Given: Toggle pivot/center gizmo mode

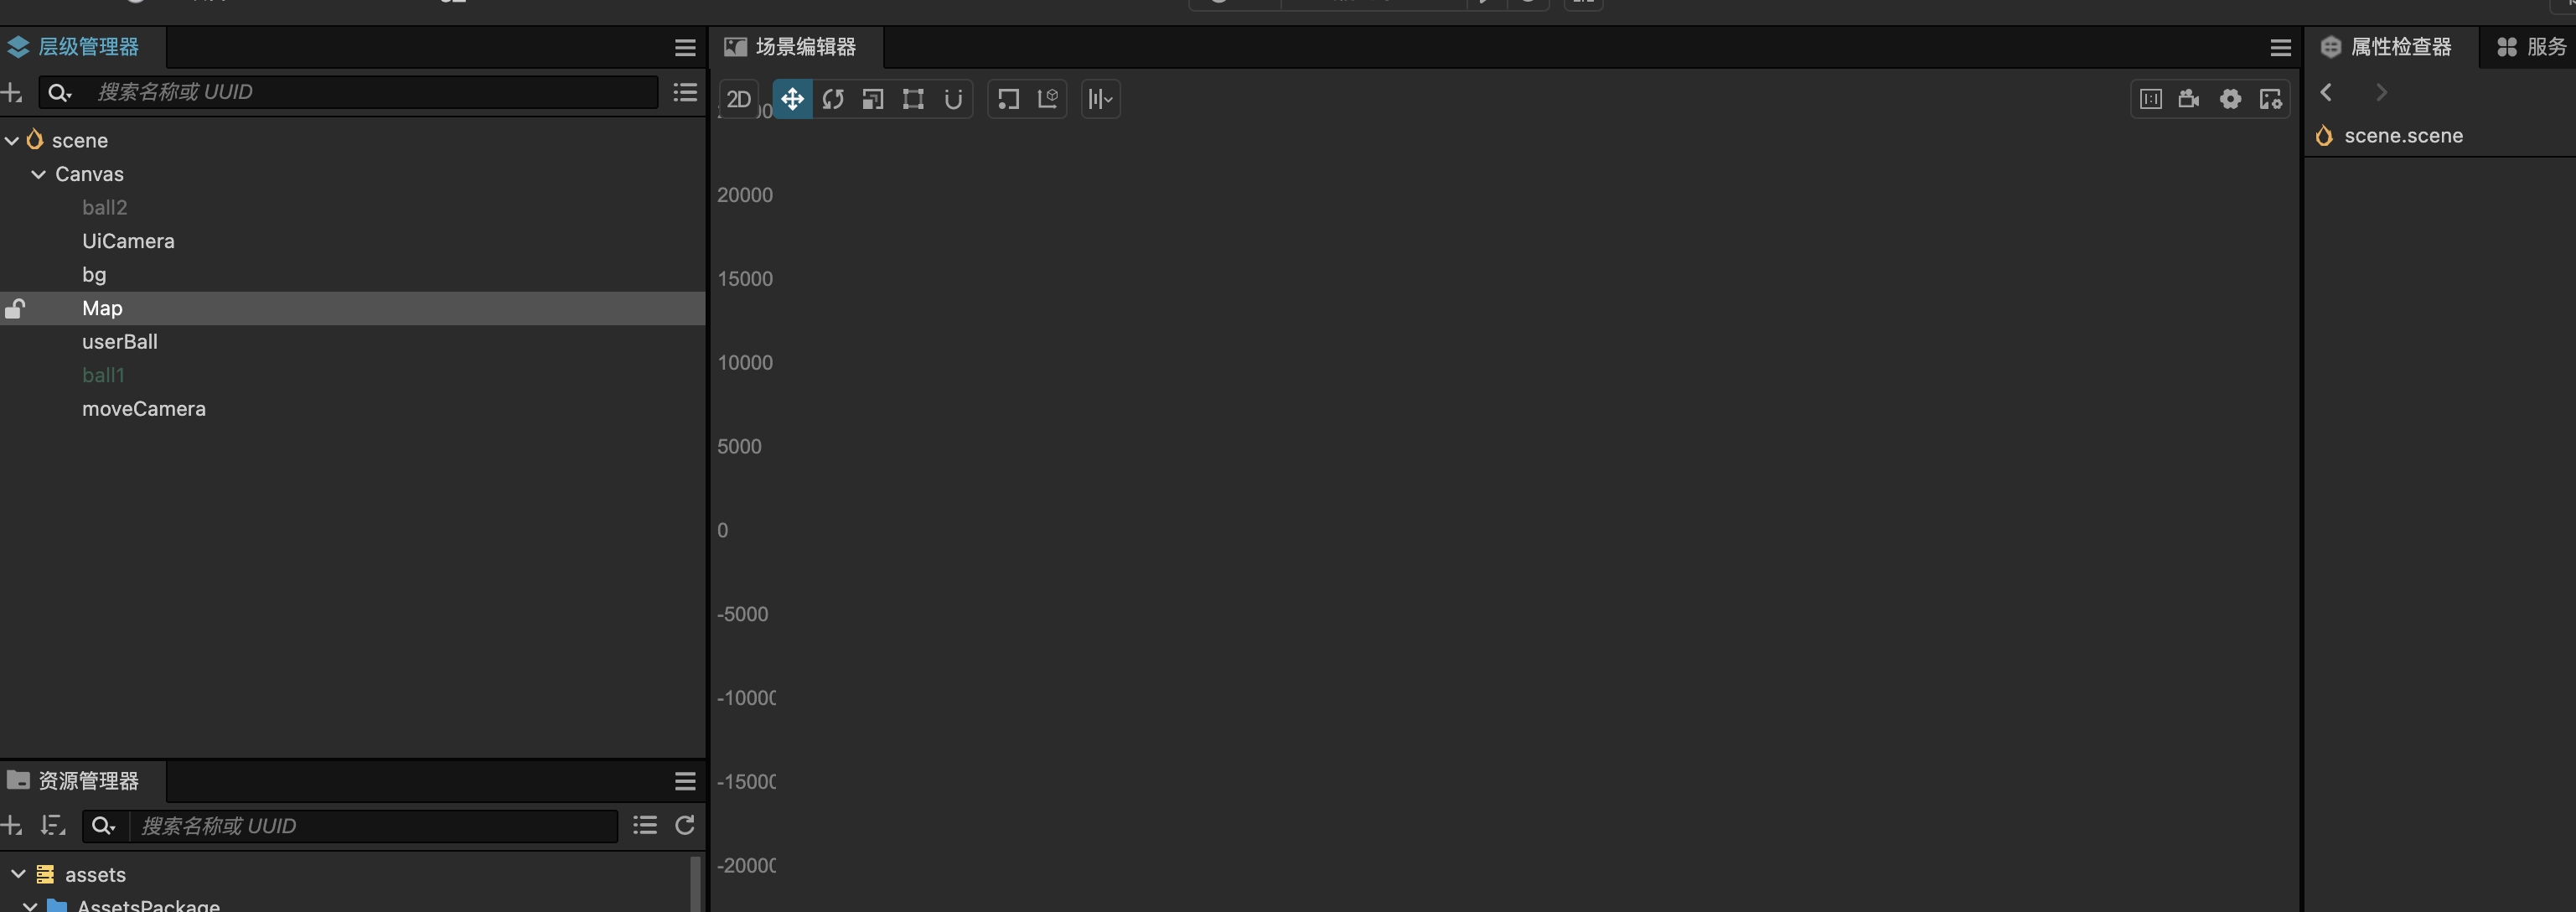Looking at the screenshot, I should (x=1008, y=99).
